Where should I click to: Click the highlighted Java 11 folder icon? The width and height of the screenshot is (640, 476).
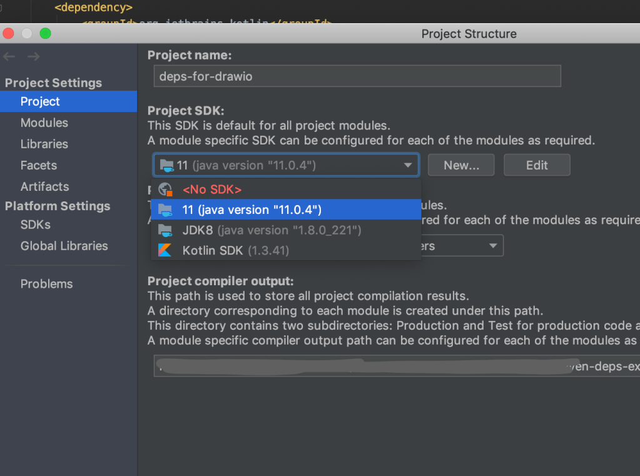pos(165,210)
